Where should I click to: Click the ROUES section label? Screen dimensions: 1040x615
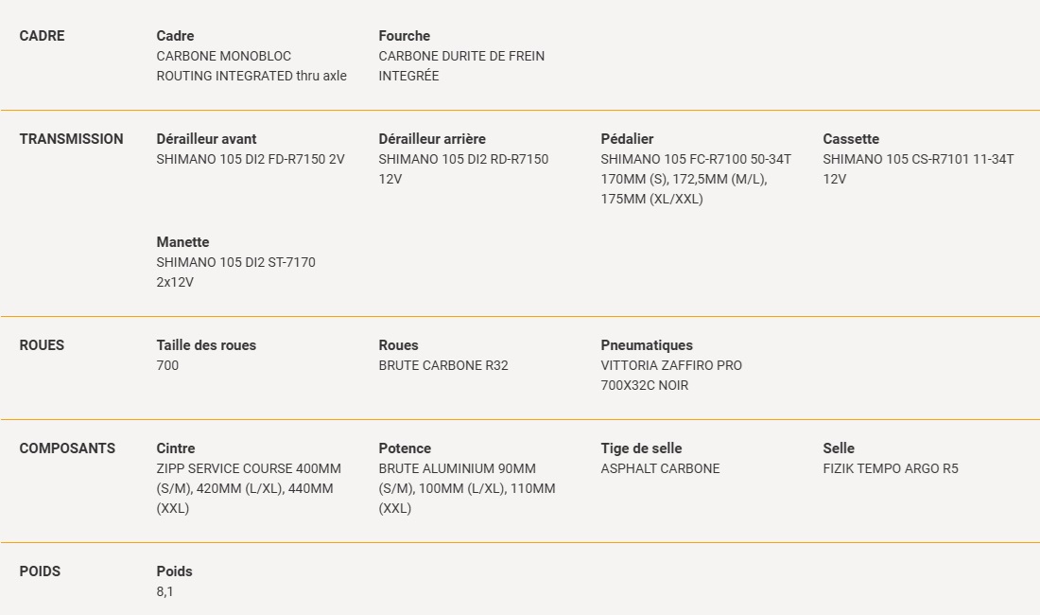click(42, 345)
